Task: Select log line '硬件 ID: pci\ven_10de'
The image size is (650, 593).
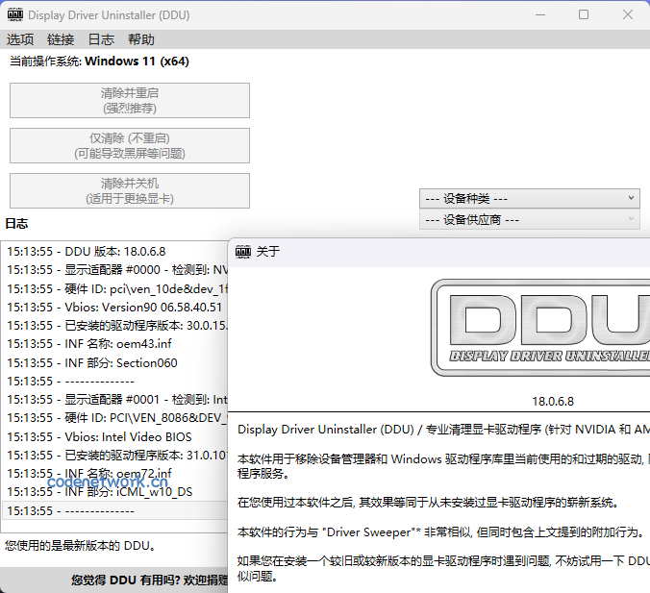Action: pyautogui.click(x=114, y=289)
